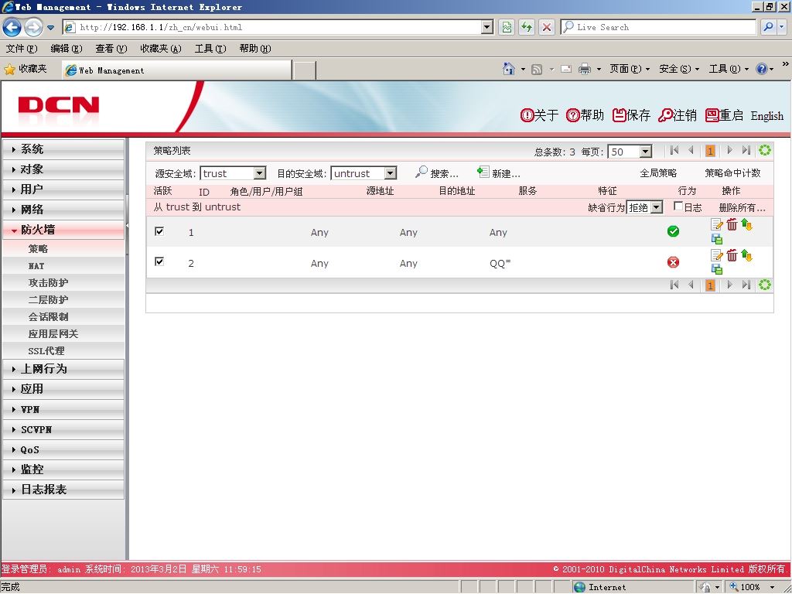Expand the QoS sidebar section
The image size is (792, 594).
63,449
